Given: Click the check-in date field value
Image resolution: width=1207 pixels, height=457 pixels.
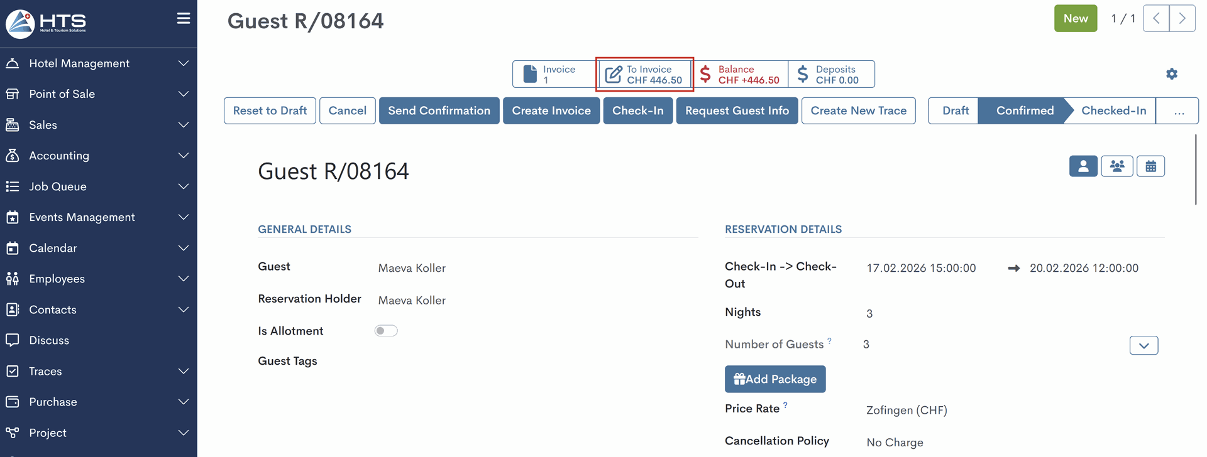Looking at the screenshot, I should tap(921, 268).
